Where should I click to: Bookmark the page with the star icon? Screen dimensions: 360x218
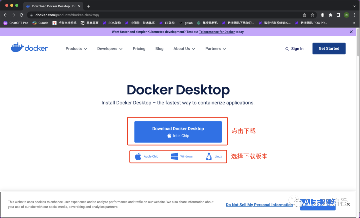312,15
